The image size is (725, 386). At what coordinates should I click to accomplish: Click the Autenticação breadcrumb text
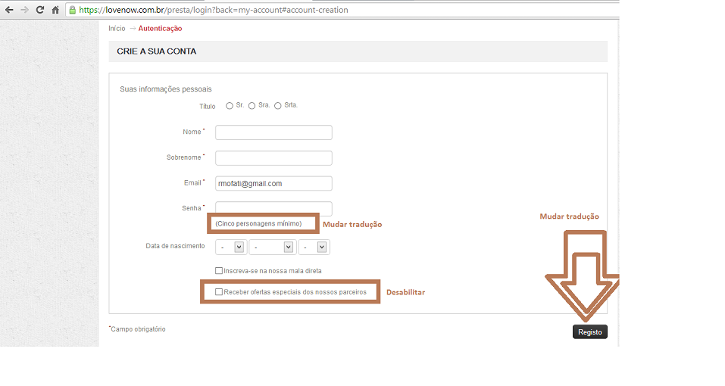point(160,29)
